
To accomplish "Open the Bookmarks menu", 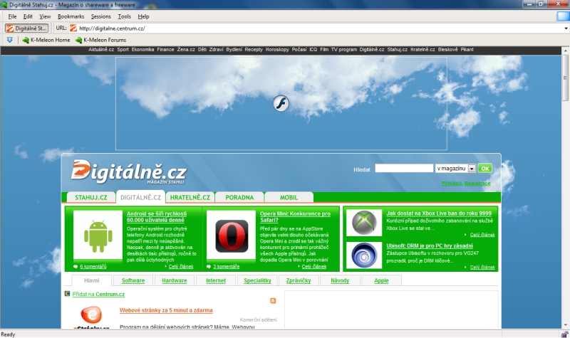I will pyautogui.click(x=71, y=16).
